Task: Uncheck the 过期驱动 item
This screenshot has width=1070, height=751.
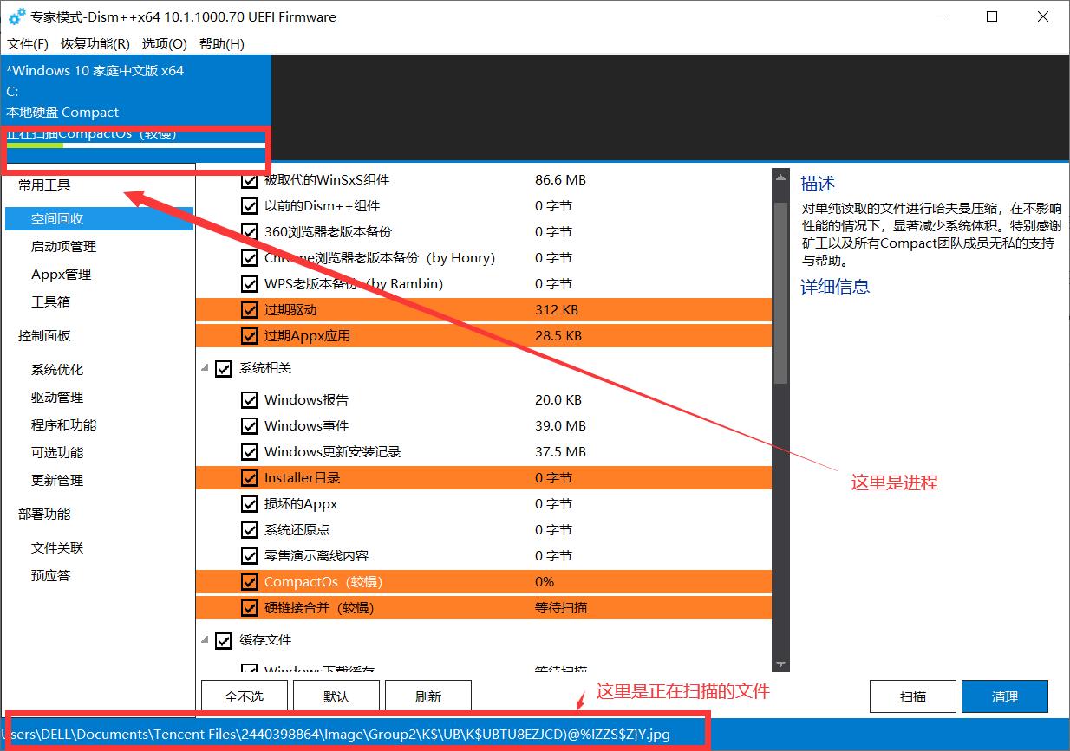Action: [x=249, y=309]
